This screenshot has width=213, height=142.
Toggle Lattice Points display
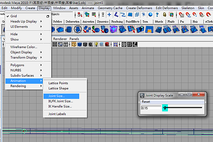[58, 83]
